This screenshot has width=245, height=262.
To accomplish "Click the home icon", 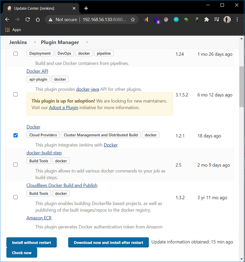I will click(x=38, y=19).
